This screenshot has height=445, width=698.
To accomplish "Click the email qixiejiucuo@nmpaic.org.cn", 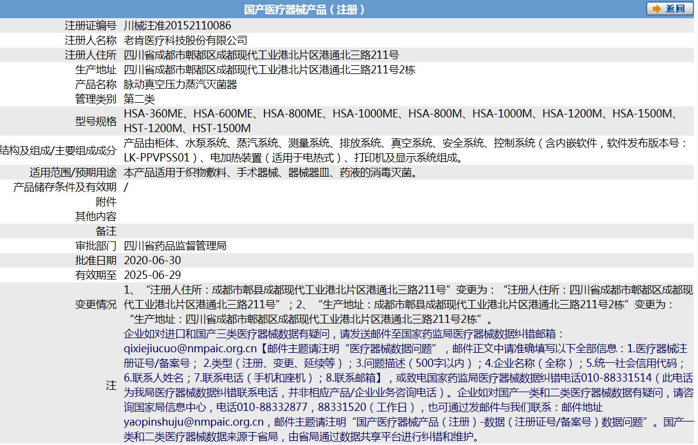I will (x=190, y=349).
